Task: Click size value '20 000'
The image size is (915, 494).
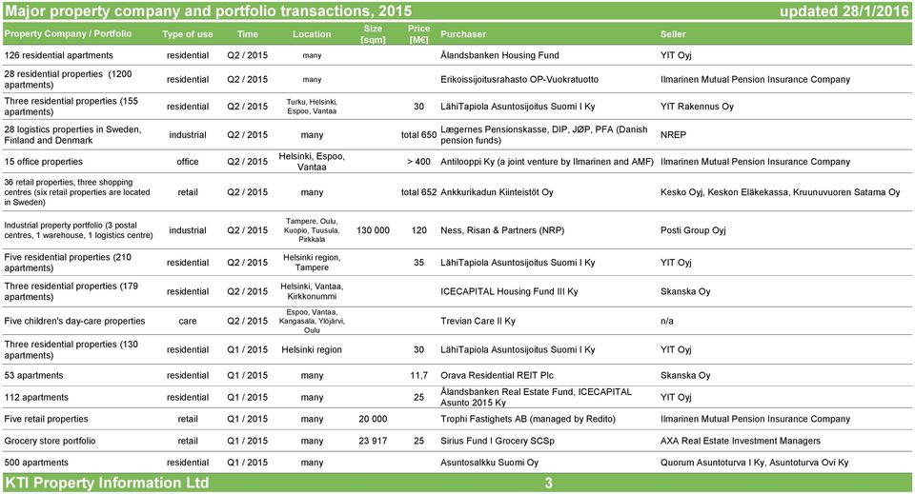Action: [373, 419]
